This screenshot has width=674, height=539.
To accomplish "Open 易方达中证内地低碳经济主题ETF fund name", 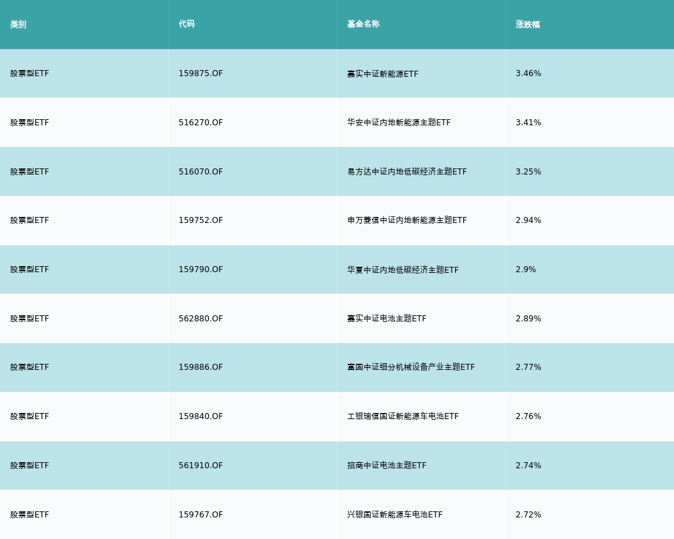I will point(406,172).
